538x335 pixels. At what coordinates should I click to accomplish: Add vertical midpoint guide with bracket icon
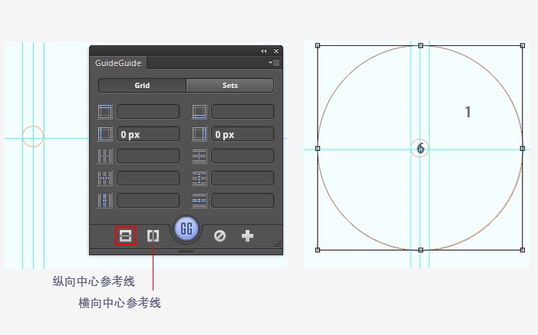click(x=153, y=236)
